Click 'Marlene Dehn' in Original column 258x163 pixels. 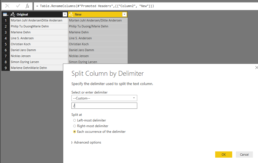coord(39,32)
